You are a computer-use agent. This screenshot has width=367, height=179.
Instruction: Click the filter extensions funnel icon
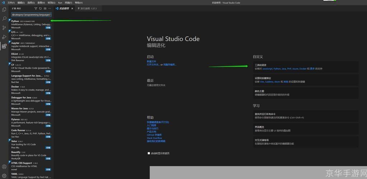point(36,8)
